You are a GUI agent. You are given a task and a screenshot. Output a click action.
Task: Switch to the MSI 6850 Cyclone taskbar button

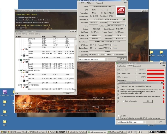coord(17,132)
